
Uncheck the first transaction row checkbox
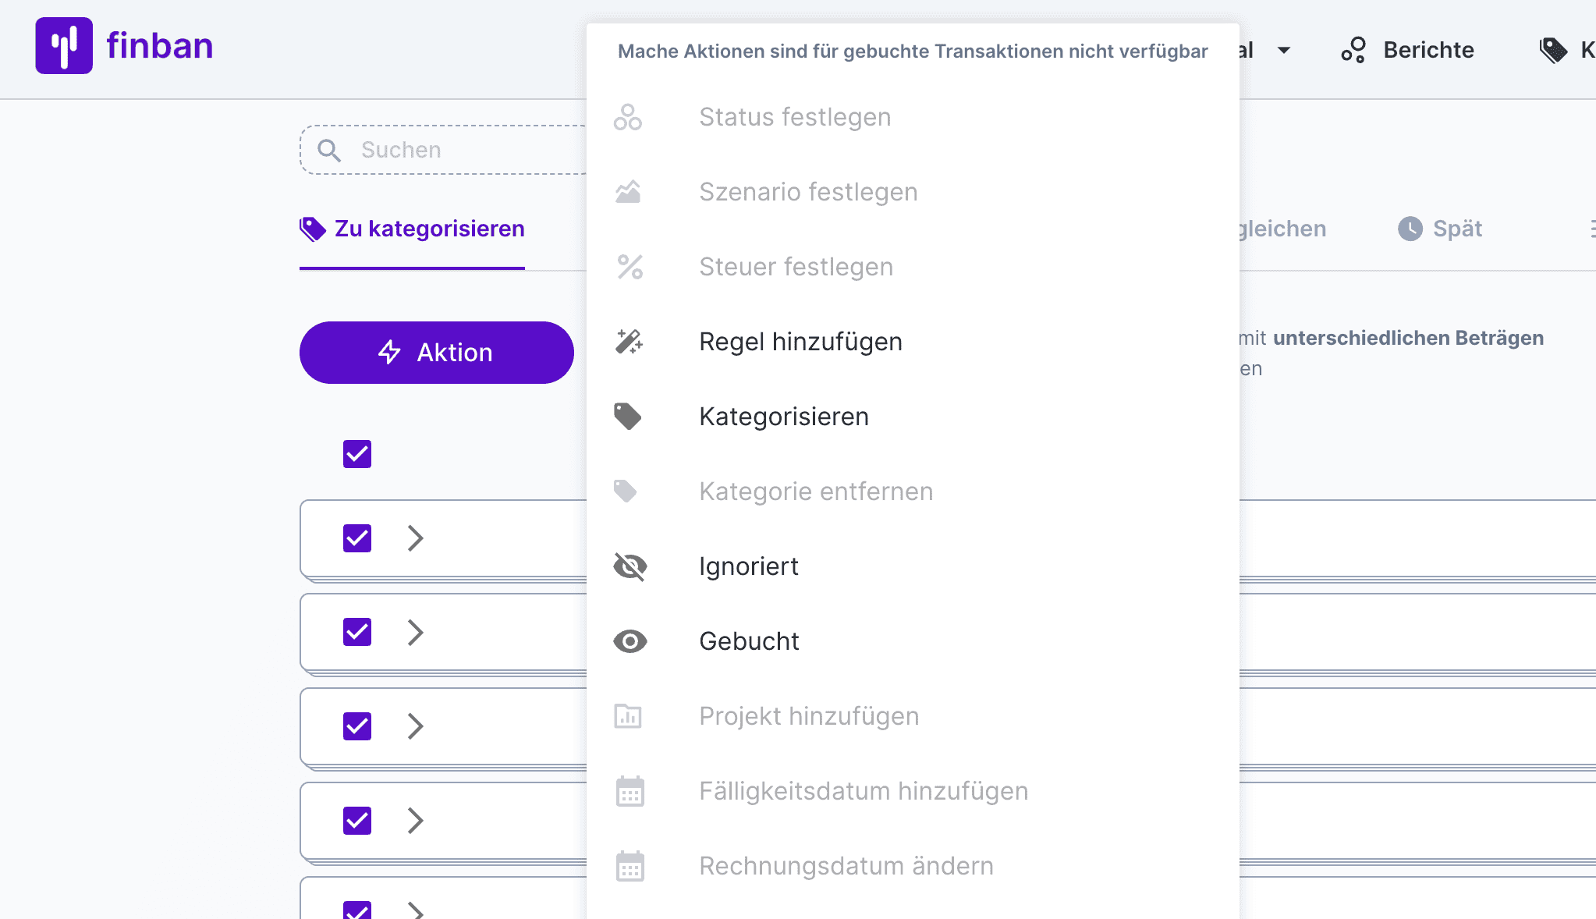[357, 538]
